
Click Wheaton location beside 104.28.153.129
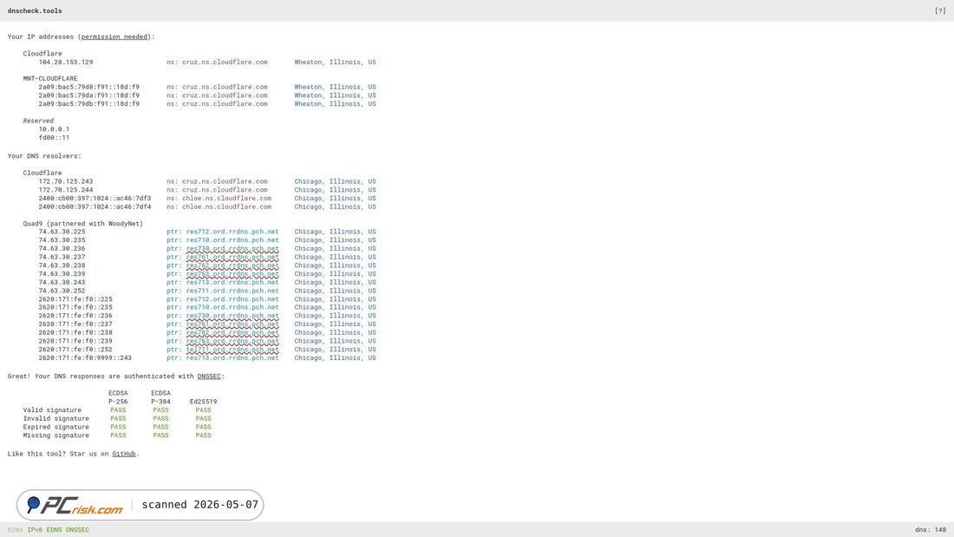coord(336,62)
